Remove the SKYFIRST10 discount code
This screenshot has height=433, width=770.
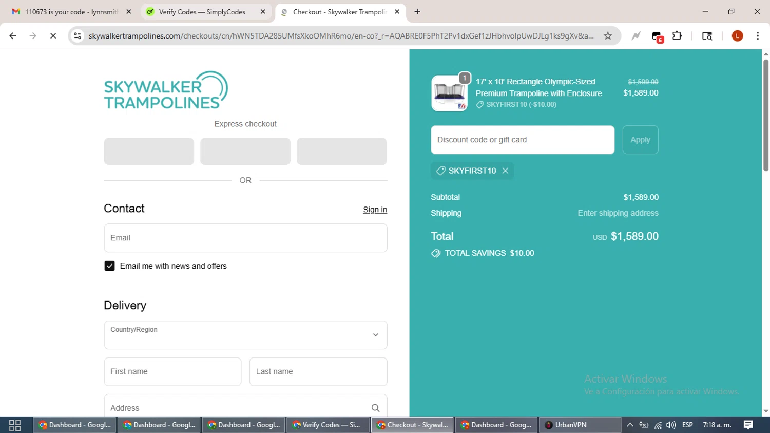click(505, 171)
